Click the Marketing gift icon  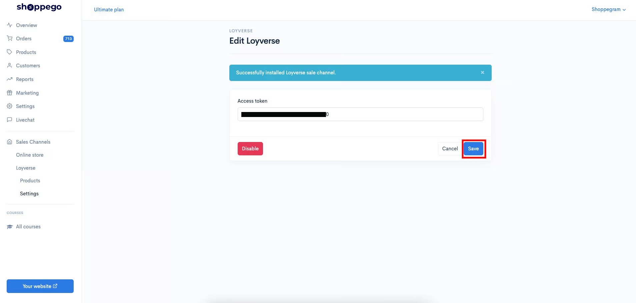(9, 93)
